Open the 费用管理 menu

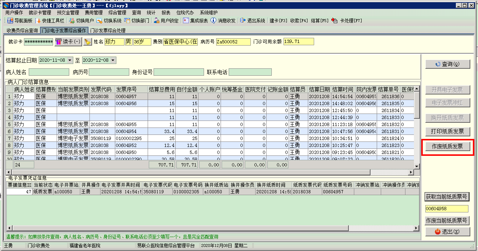tap(94, 12)
